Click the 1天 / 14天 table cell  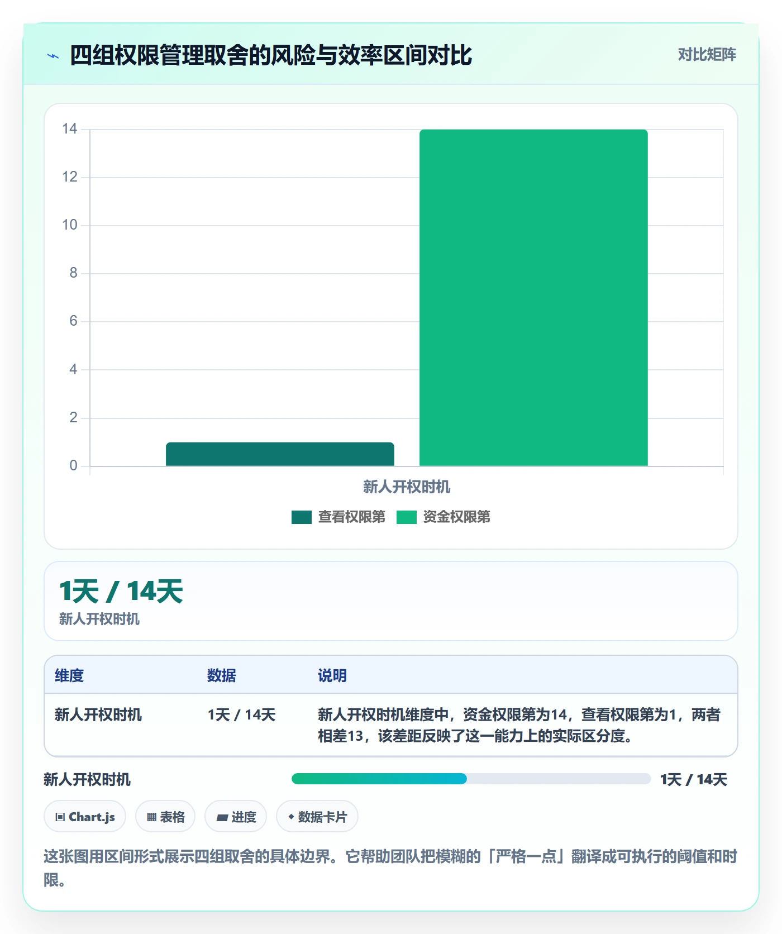[x=241, y=715]
